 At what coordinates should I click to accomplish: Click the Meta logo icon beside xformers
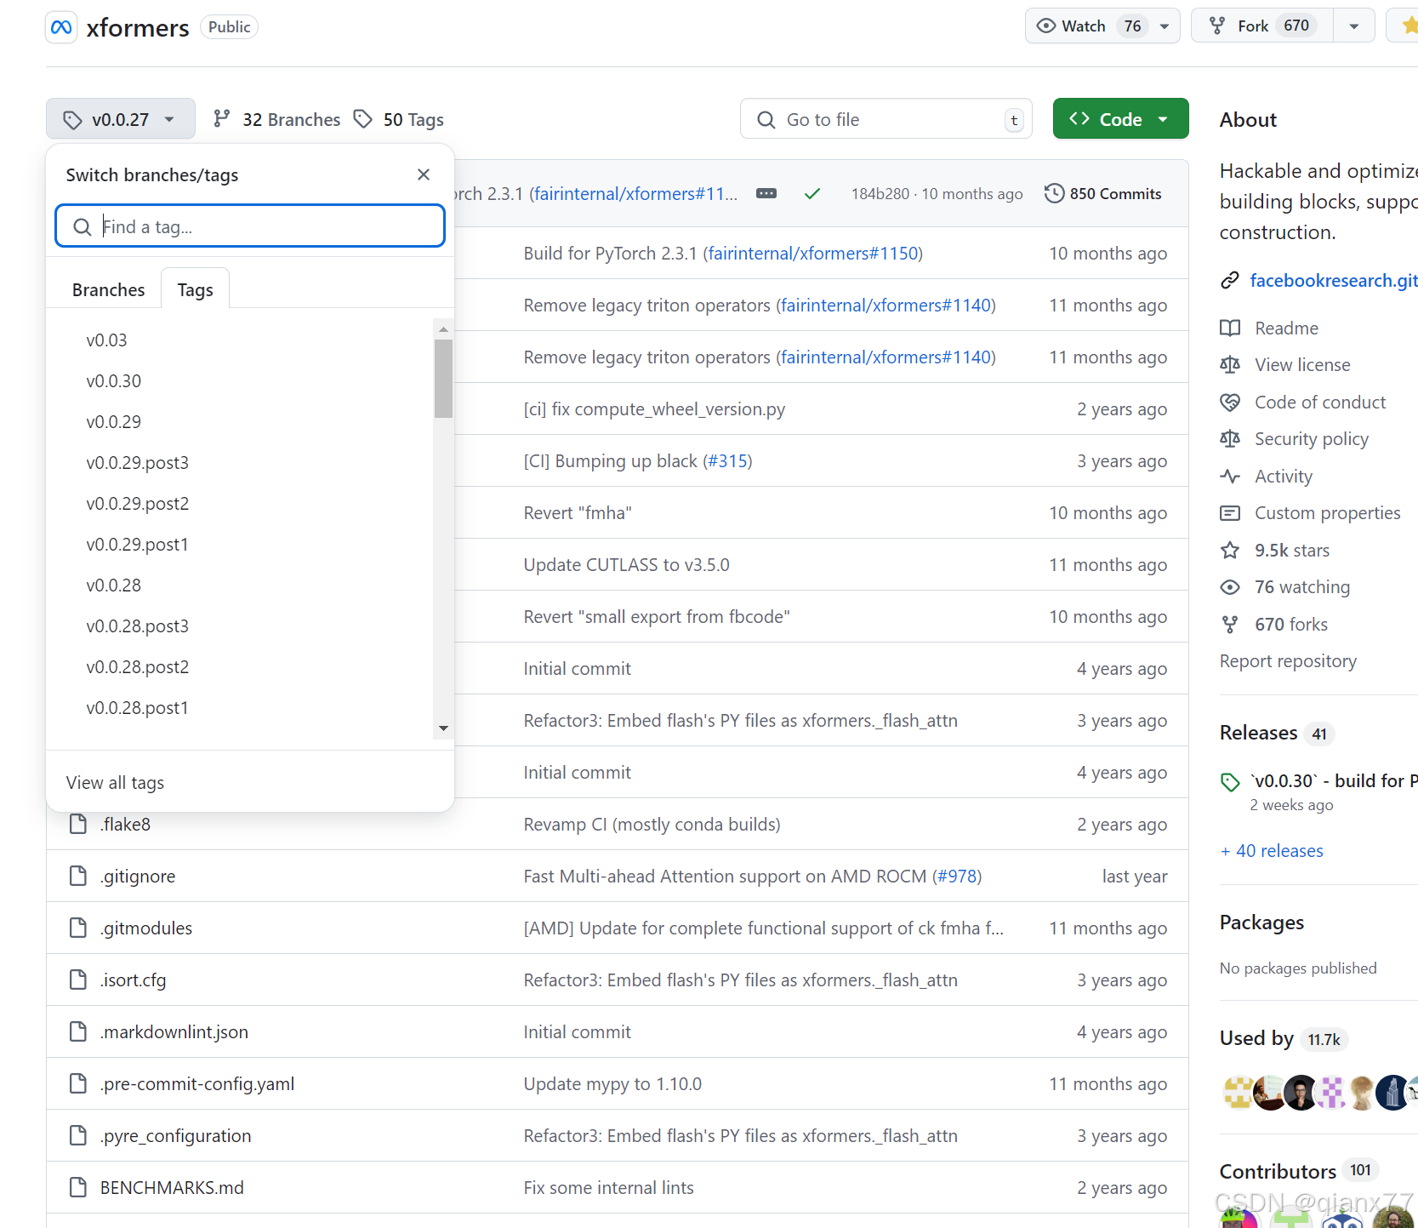61,27
